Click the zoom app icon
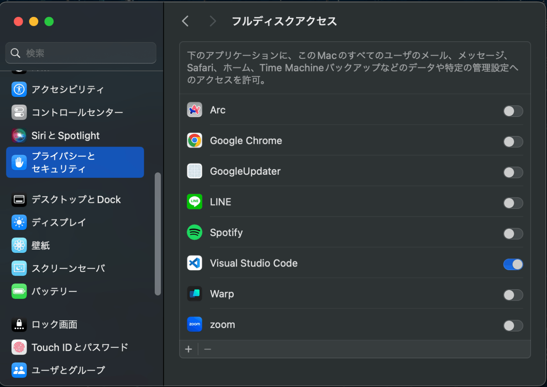This screenshot has width=547, height=387. coord(195,324)
